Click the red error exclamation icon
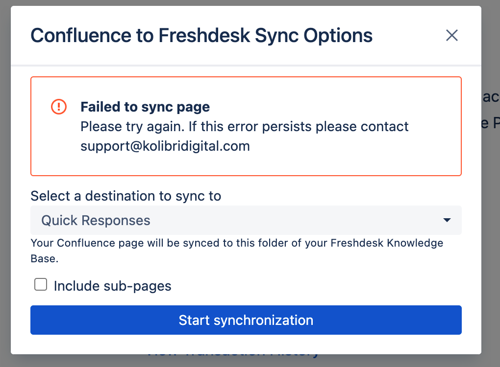The image size is (500, 367). point(59,107)
